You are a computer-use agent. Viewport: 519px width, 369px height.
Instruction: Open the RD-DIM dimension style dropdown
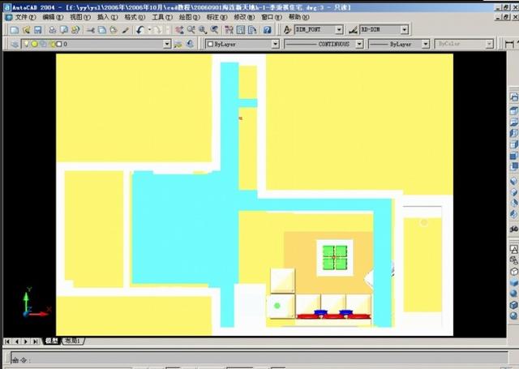(405, 30)
